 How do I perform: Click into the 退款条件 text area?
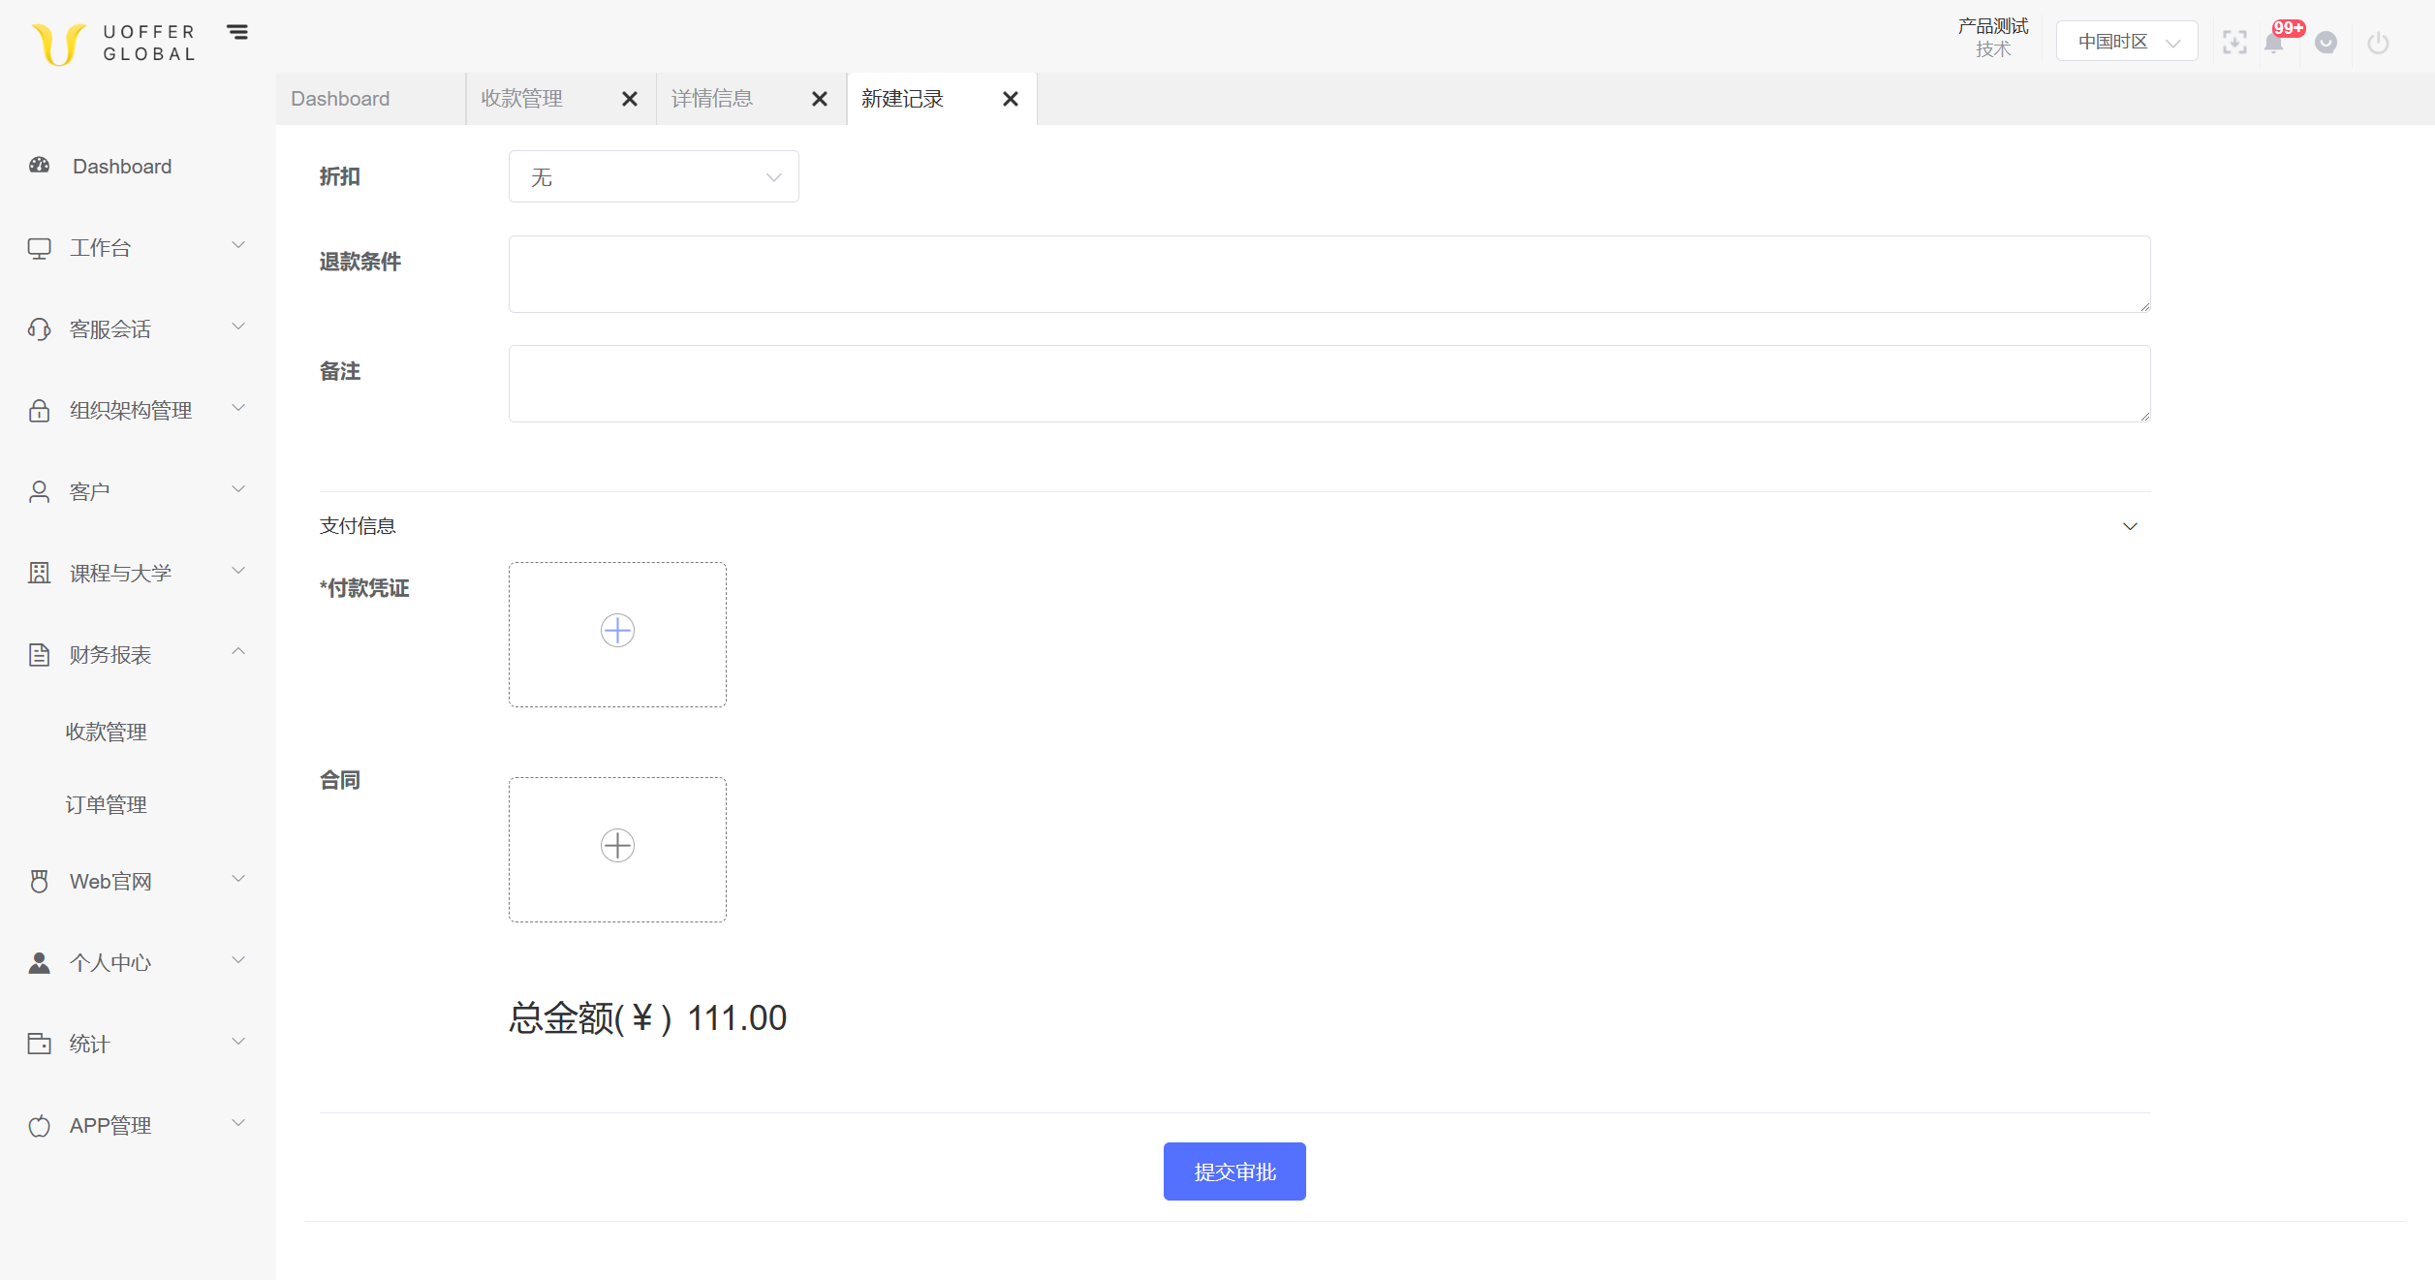click(1328, 274)
